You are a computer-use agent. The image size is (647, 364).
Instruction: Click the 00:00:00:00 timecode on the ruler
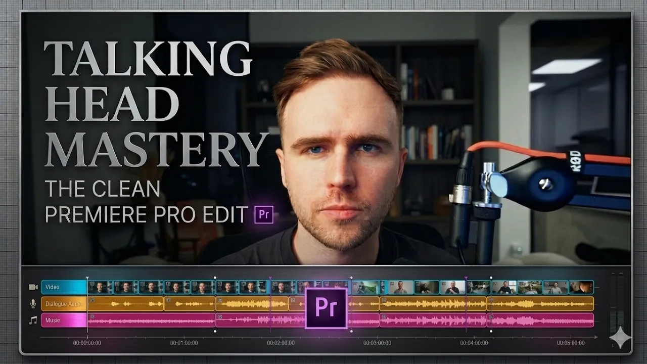87,343
